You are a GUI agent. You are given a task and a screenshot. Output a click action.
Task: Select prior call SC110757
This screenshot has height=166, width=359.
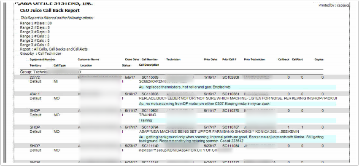231,127
